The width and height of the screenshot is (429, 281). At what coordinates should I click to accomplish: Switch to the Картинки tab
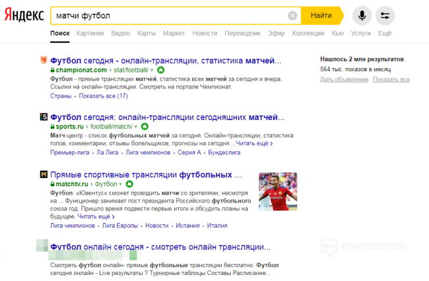[x=90, y=33]
